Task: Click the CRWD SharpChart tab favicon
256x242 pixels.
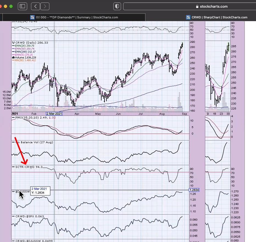Action: pos(188,17)
